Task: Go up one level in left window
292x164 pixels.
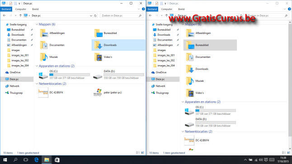Action: [x=20, y=16]
